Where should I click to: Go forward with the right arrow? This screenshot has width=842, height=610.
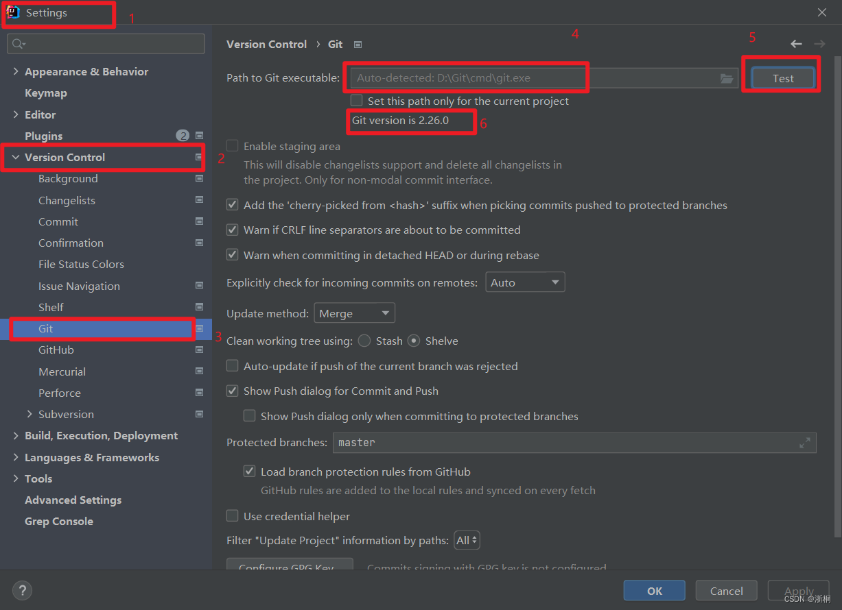[819, 44]
